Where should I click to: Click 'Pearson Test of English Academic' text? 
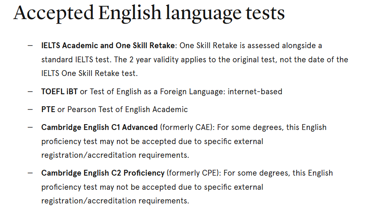pos(127,110)
